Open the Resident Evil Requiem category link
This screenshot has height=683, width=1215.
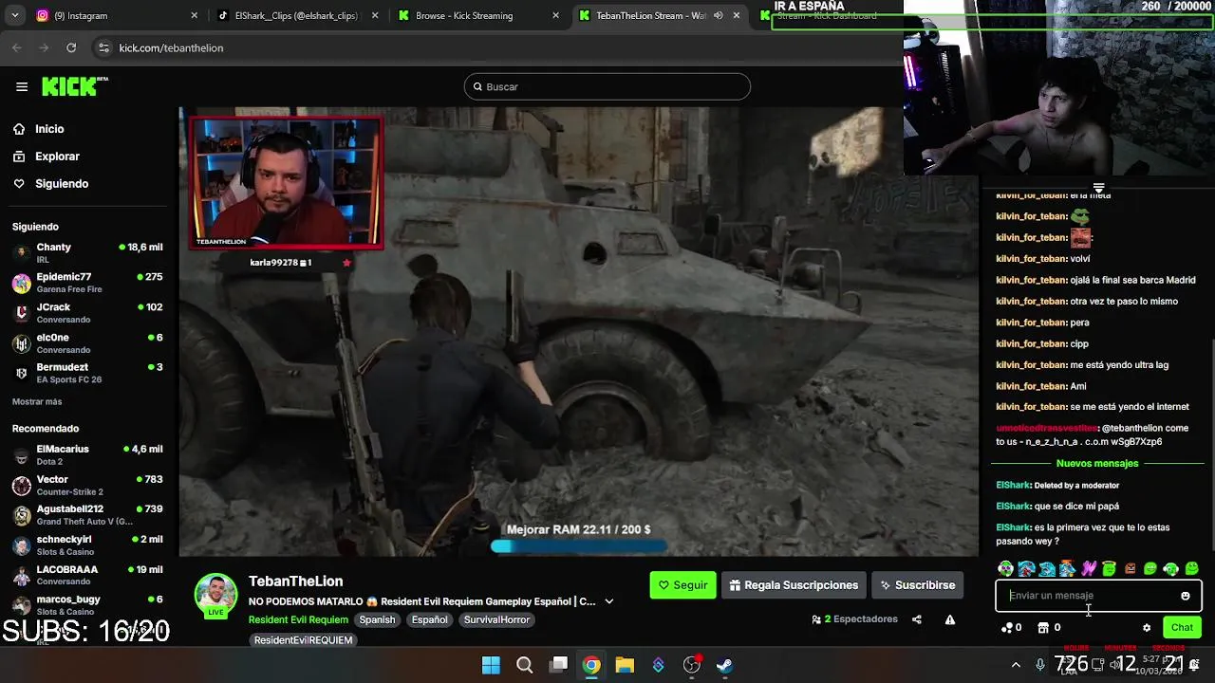298,619
